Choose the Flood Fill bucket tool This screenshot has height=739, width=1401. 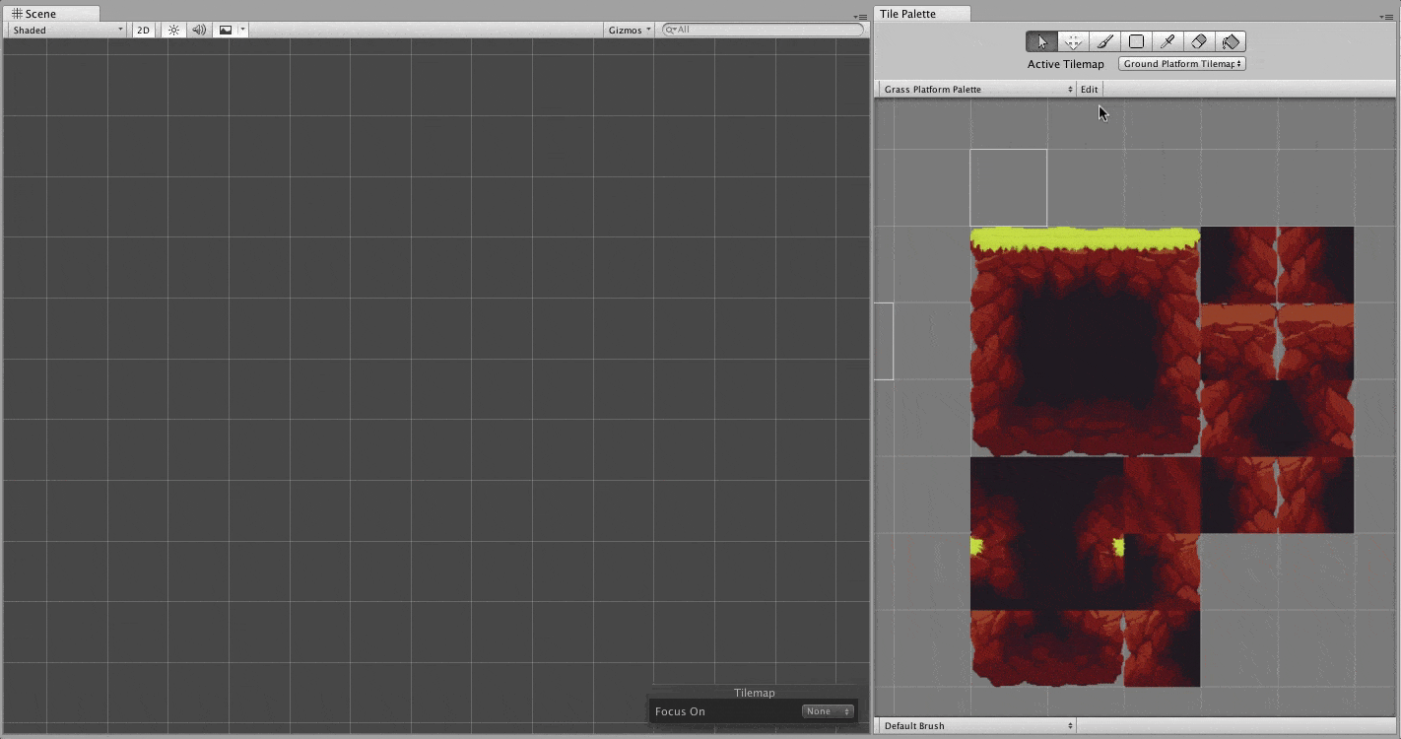(1231, 41)
